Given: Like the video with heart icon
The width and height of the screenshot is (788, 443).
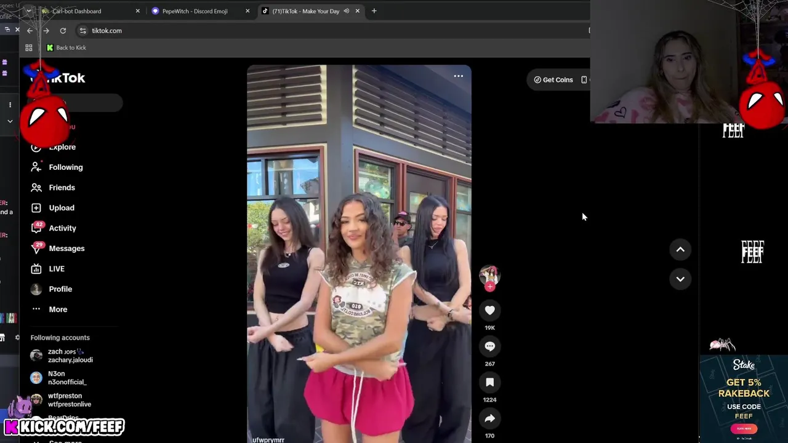Looking at the screenshot, I should (490, 310).
